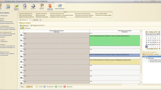This screenshot has width=161, height=90.
Task: Open Обновление конфигурации link
Action: 42,17
